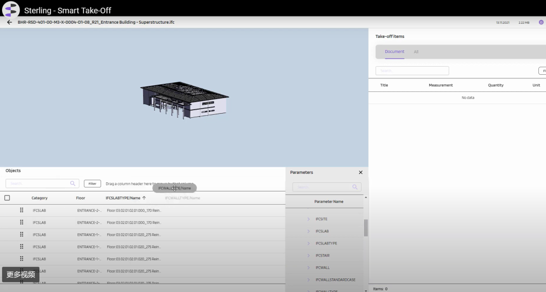
Task: Click the Category column header
Action: tap(39, 198)
